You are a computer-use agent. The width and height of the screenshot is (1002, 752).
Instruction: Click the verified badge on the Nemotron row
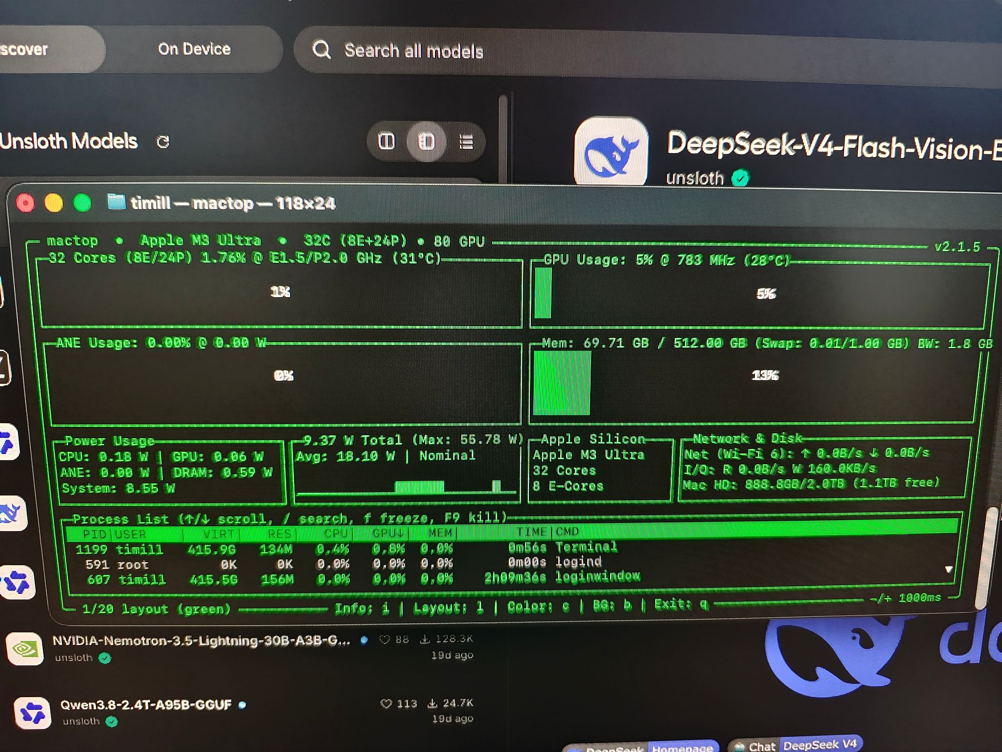pos(105,658)
